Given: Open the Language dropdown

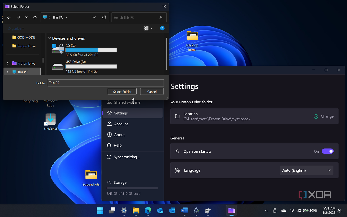Looking at the screenshot, I should click(306, 170).
